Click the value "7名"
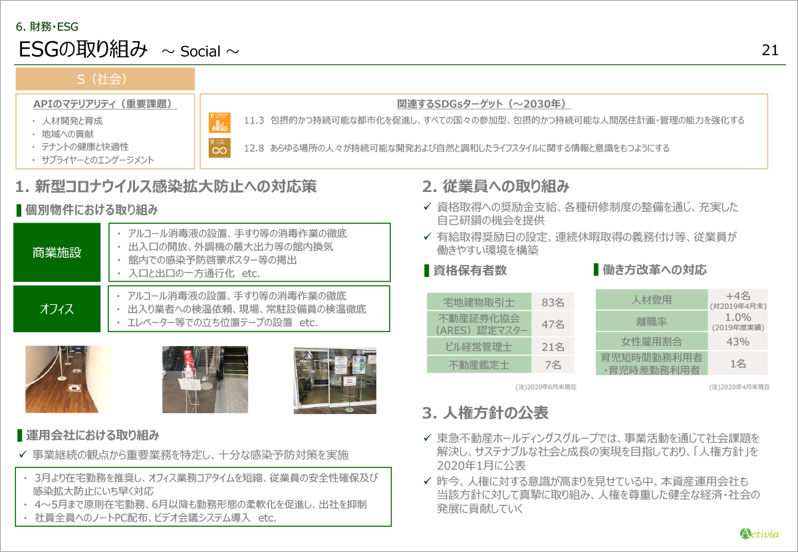This screenshot has height=552, width=798. (553, 365)
